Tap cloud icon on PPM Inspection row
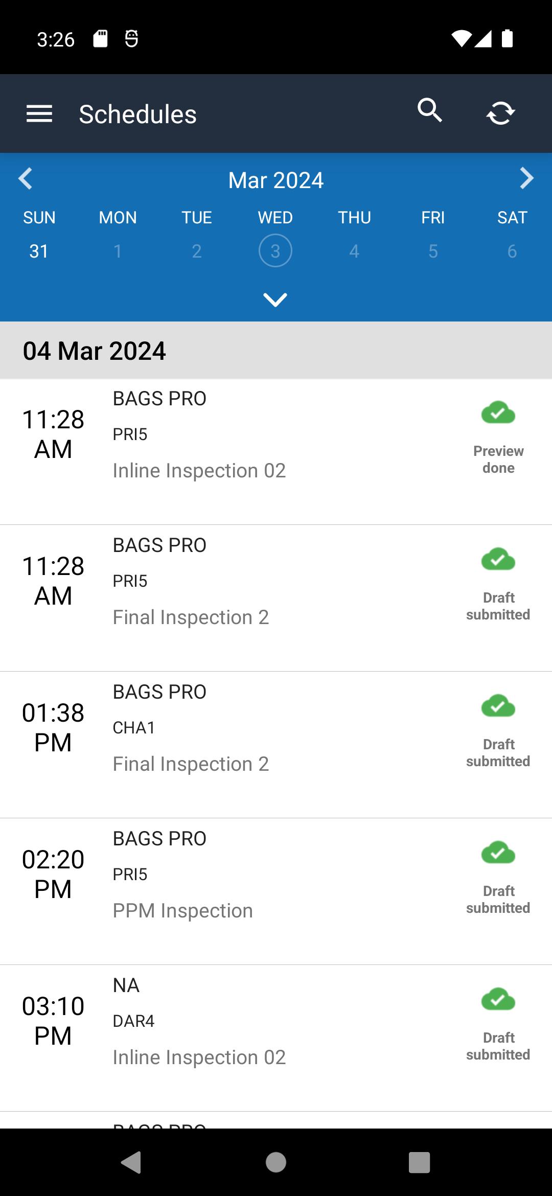552x1196 pixels. (x=498, y=853)
